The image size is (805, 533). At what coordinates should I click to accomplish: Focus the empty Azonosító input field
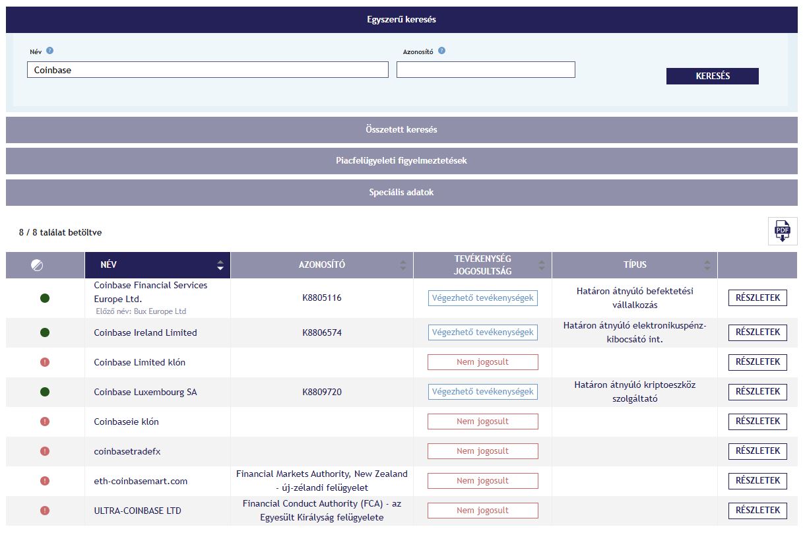click(x=486, y=70)
